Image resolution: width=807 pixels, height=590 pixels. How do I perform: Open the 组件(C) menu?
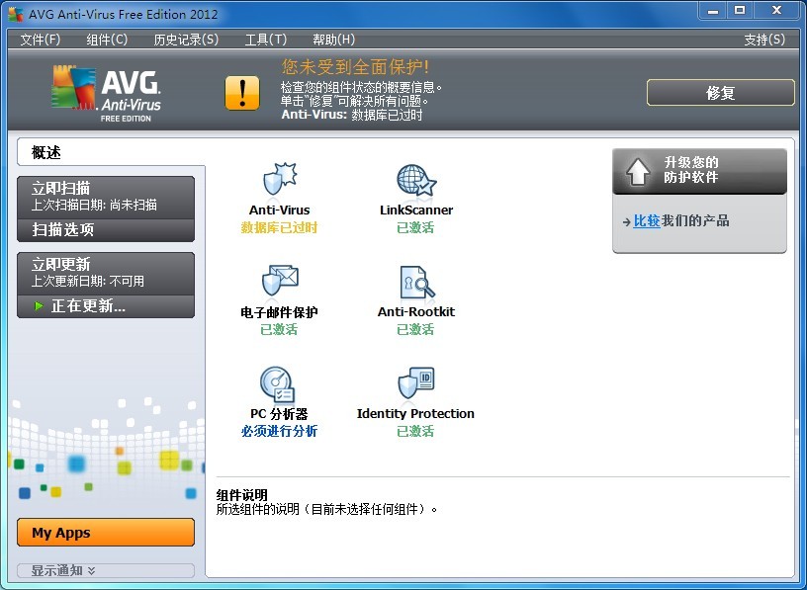(x=107, y=40)
